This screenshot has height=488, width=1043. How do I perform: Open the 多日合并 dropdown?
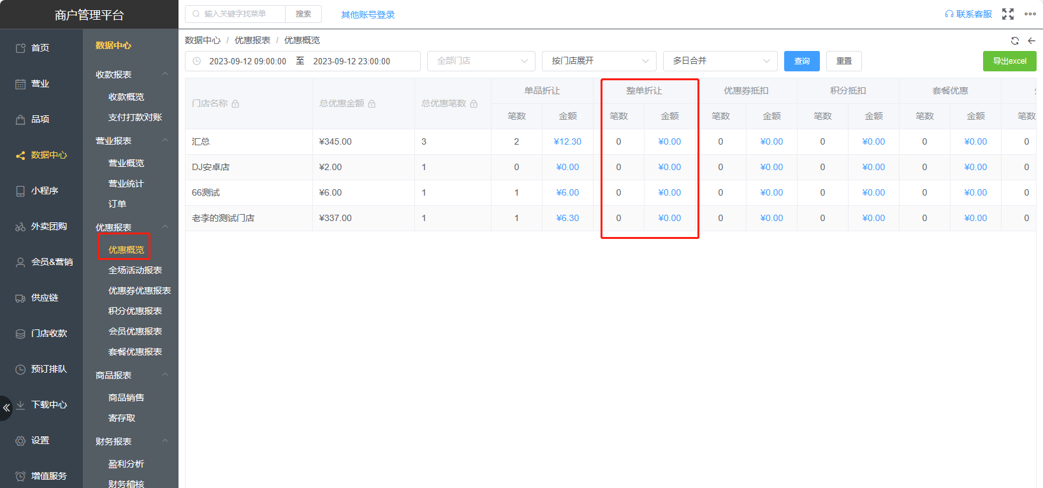pyautogui.click(x=720, y=61)
